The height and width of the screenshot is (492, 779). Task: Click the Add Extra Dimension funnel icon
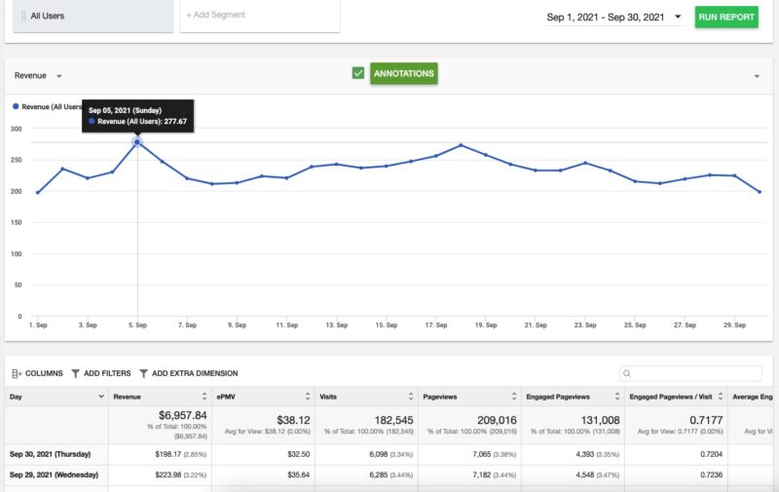click(x=144, y=373)
